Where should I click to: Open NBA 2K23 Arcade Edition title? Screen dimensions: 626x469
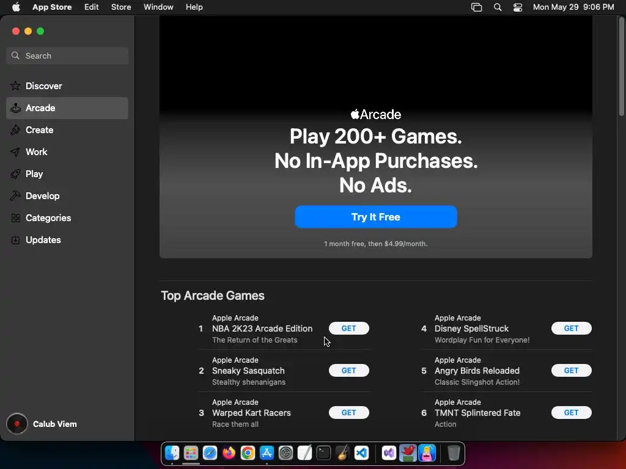pyautogui.click(x=262, y=329)
